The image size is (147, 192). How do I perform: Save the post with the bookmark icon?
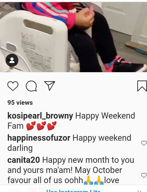142,86
